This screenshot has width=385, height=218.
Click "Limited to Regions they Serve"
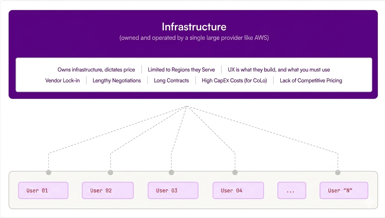click(x=181, y=70)
